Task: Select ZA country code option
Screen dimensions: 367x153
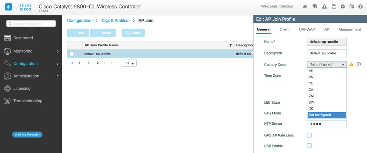Action: point(327,89)
